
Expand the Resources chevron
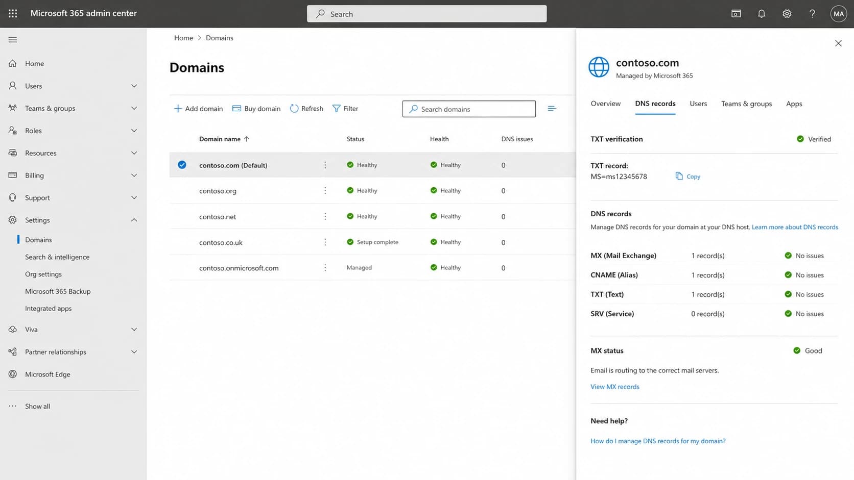coord(134,153)
